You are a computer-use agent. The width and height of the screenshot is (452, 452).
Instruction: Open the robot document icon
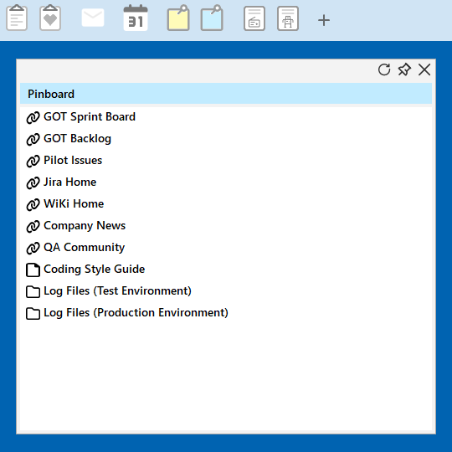[288, 18]
